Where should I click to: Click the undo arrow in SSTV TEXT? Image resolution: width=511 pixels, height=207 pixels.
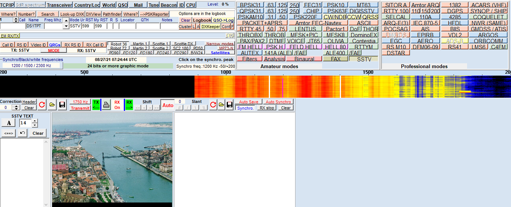coord(23,133)
